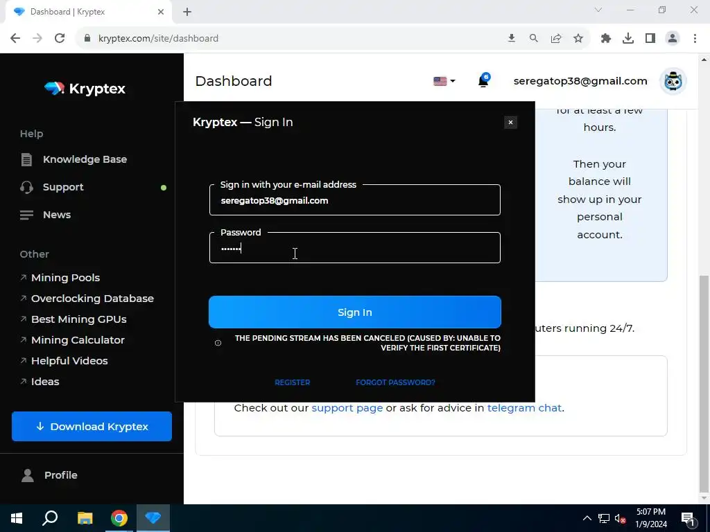
Task: Open notifications bell icon
Action: pos(483,80)
